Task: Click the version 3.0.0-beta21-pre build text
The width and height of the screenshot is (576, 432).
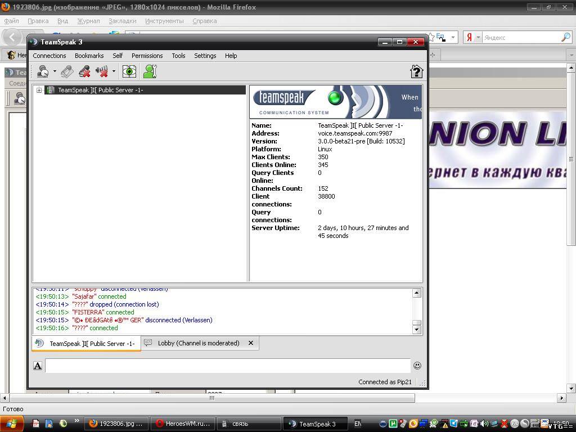Action: [361, 141]
